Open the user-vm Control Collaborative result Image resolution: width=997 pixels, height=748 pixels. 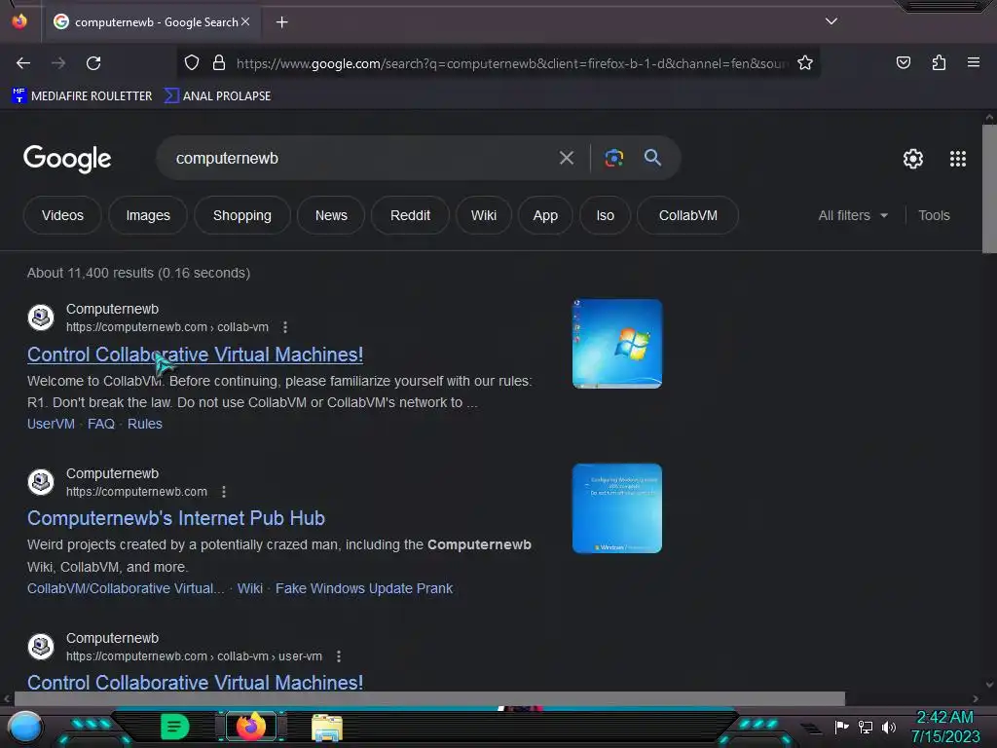(195, 683)
